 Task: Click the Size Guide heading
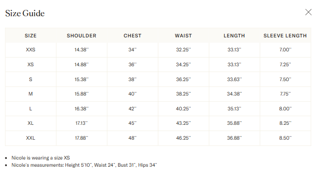(x=25, y=14)
